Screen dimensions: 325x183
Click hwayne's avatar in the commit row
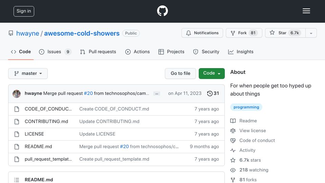(17, 94)
